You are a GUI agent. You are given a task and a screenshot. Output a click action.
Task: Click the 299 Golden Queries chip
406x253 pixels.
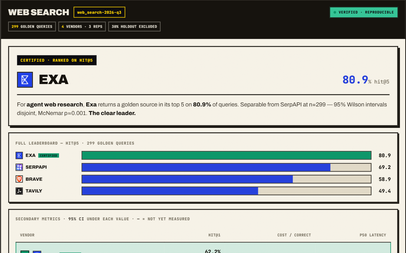pyautogui.click(x=32, y=27)
